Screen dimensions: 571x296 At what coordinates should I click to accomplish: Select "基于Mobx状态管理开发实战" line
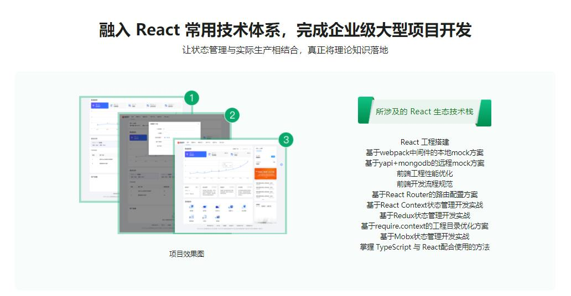click(424, 236)
